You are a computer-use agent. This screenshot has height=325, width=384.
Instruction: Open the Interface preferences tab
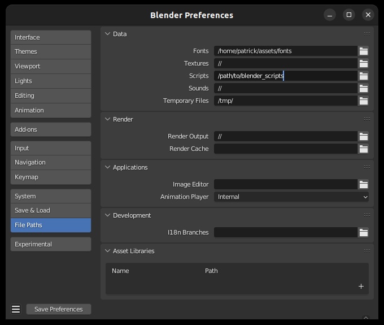pyautogui.click(x=51, y=37)
